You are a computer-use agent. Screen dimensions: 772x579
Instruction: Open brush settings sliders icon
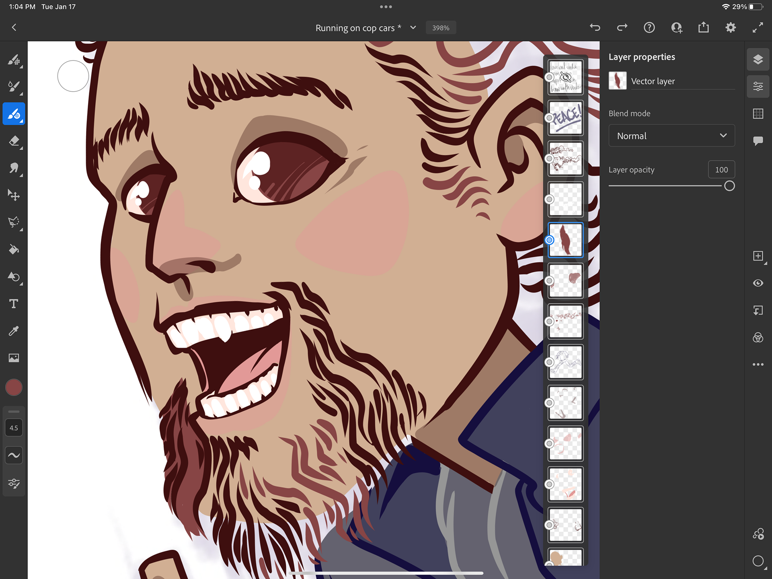14,483
